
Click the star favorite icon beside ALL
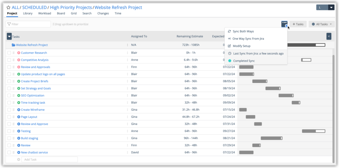[8, 7]
